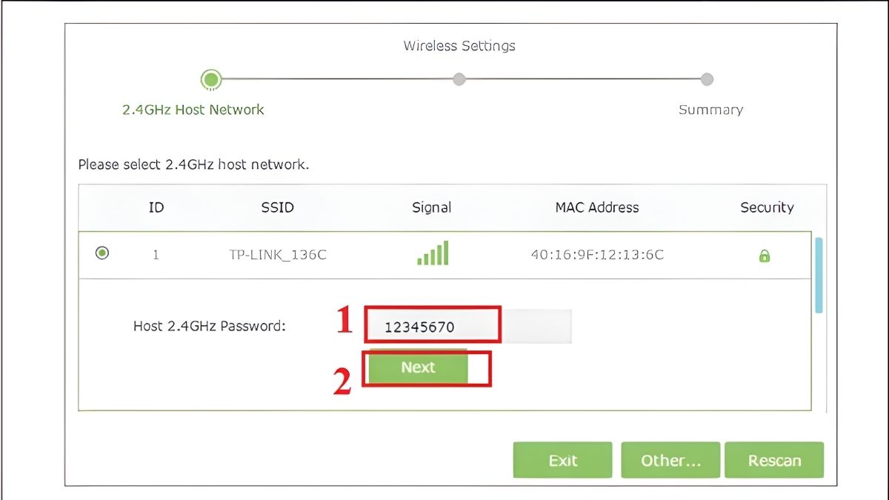This screenshot has width=889, height=500.
Task: Click the Security column header
Action: [x=766, y=208]
